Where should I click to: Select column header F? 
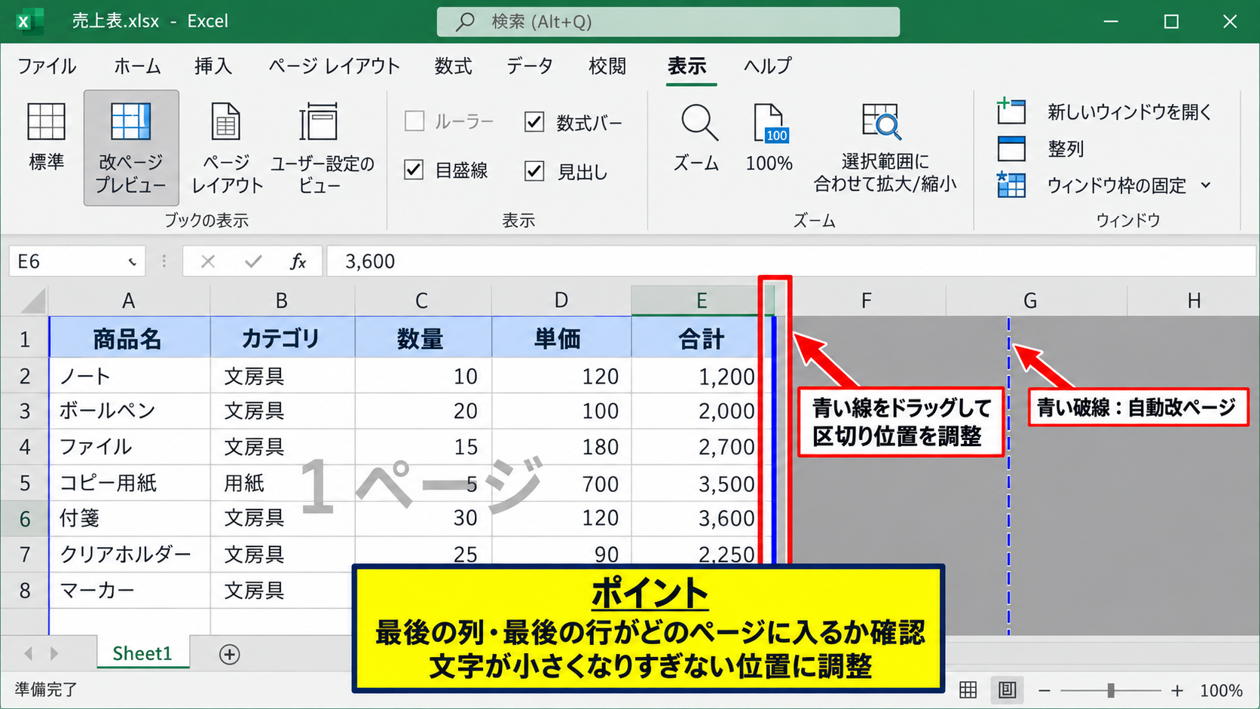pos(867,301)
